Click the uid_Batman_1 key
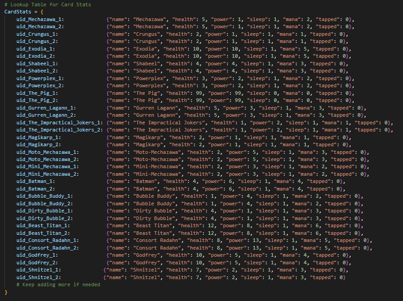 point(35,182)
